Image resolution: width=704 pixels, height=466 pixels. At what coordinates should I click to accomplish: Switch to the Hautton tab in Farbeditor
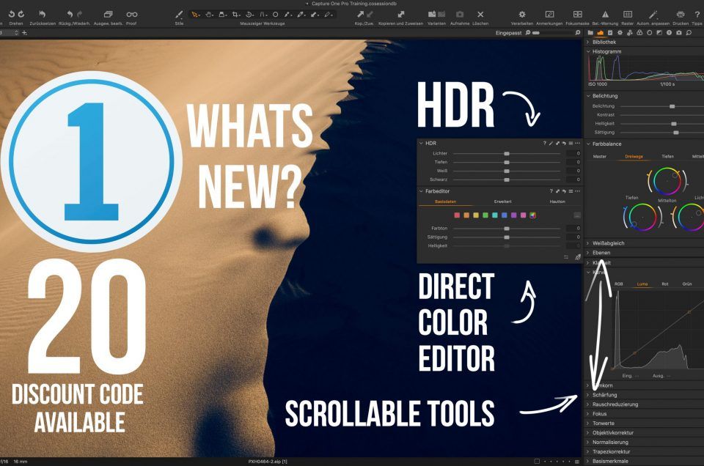point(557,201)
